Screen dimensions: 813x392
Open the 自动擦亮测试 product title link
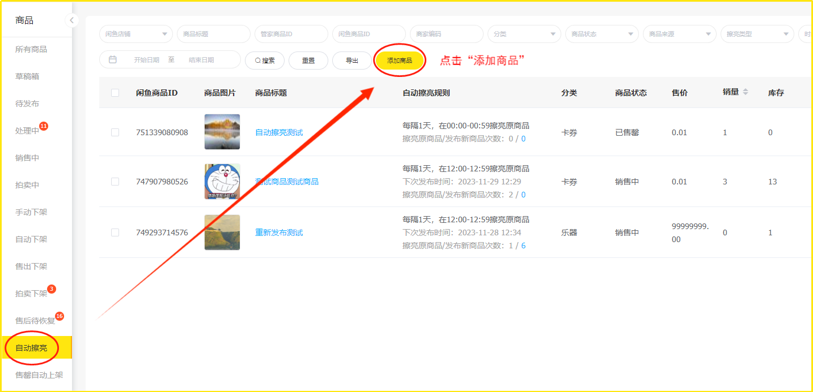pyautogui.click(x=279, y=132)
